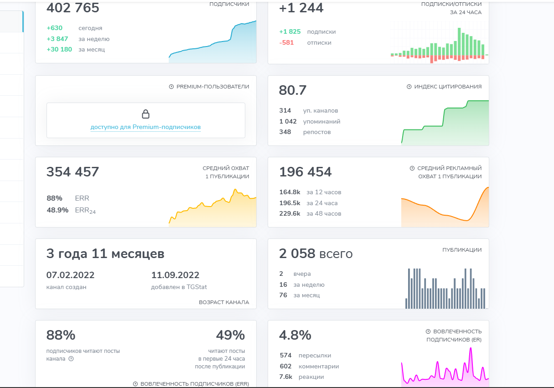The height and width of the screenshot is (388, 554).
Task: Click the '76' publications per month value
Action: (x=283, y=295)
